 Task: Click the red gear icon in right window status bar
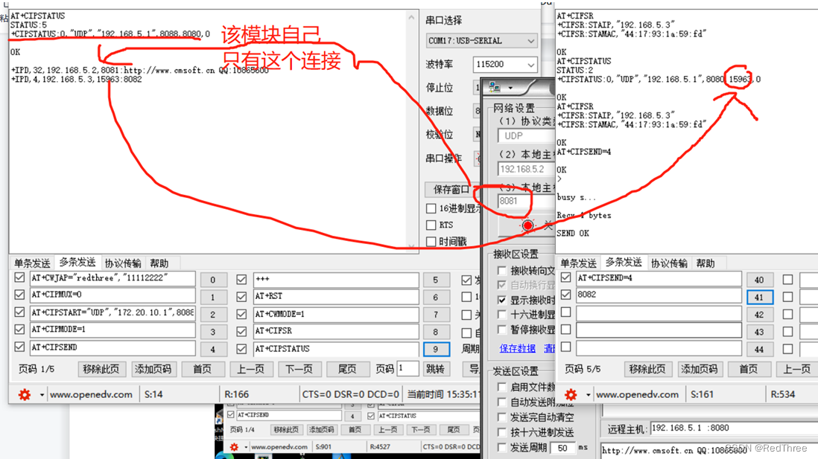(x=571, y=395)
